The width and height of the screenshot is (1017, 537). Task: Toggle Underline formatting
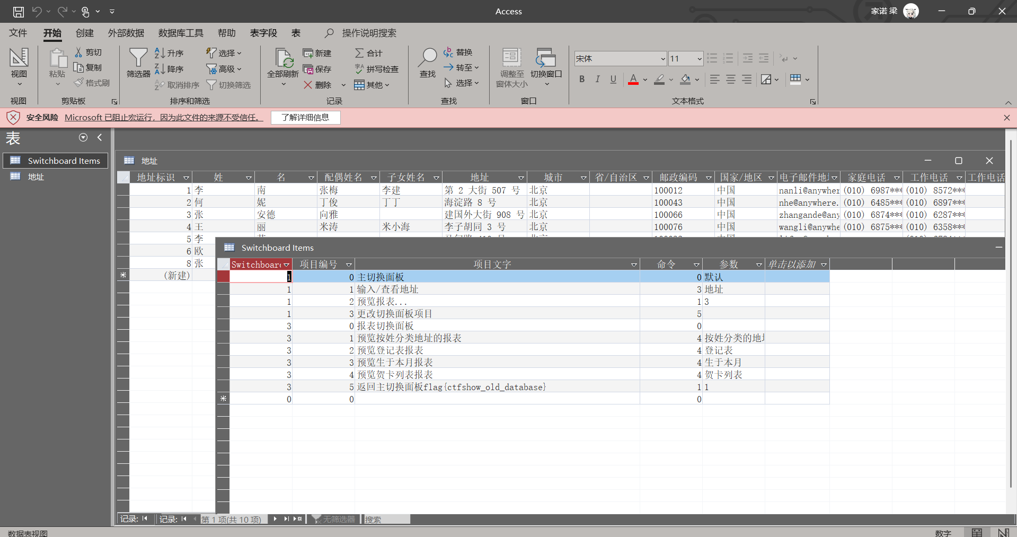tap(613, 80)
